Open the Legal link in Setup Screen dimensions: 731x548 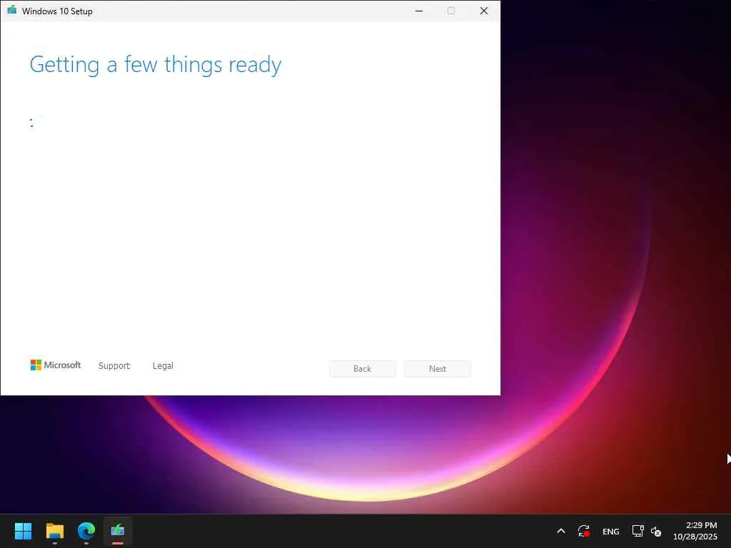pyautogui.click(x=163, y=366)
